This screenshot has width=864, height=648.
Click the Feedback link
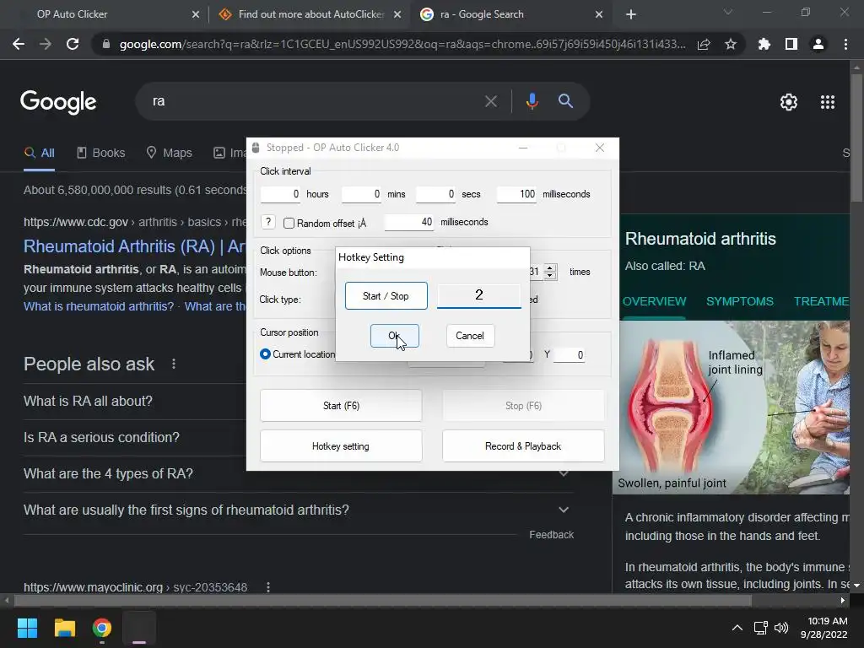(551, 535)
